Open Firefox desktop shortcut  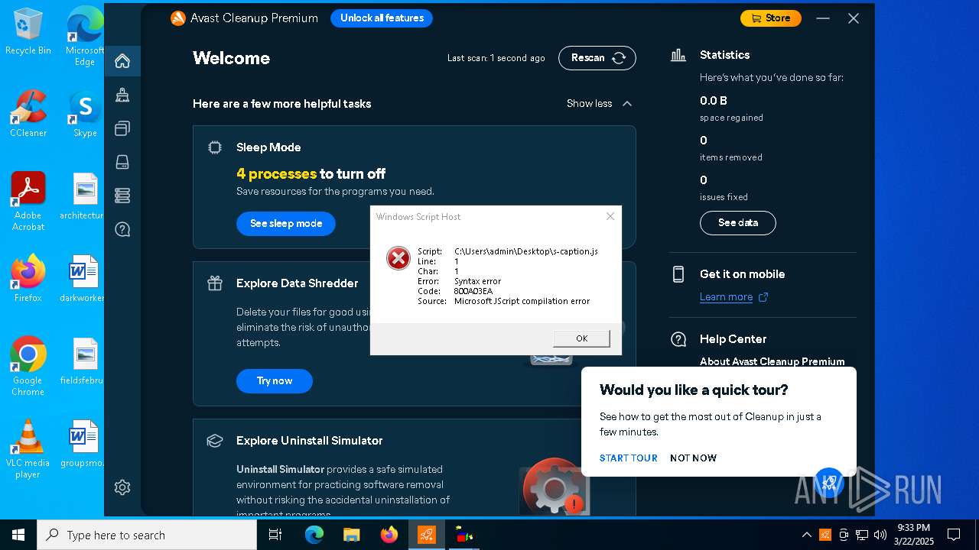[x=28, y=279]
